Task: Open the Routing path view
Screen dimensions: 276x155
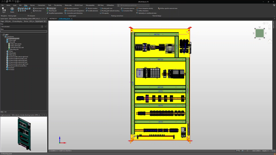Action: [106, 8]
